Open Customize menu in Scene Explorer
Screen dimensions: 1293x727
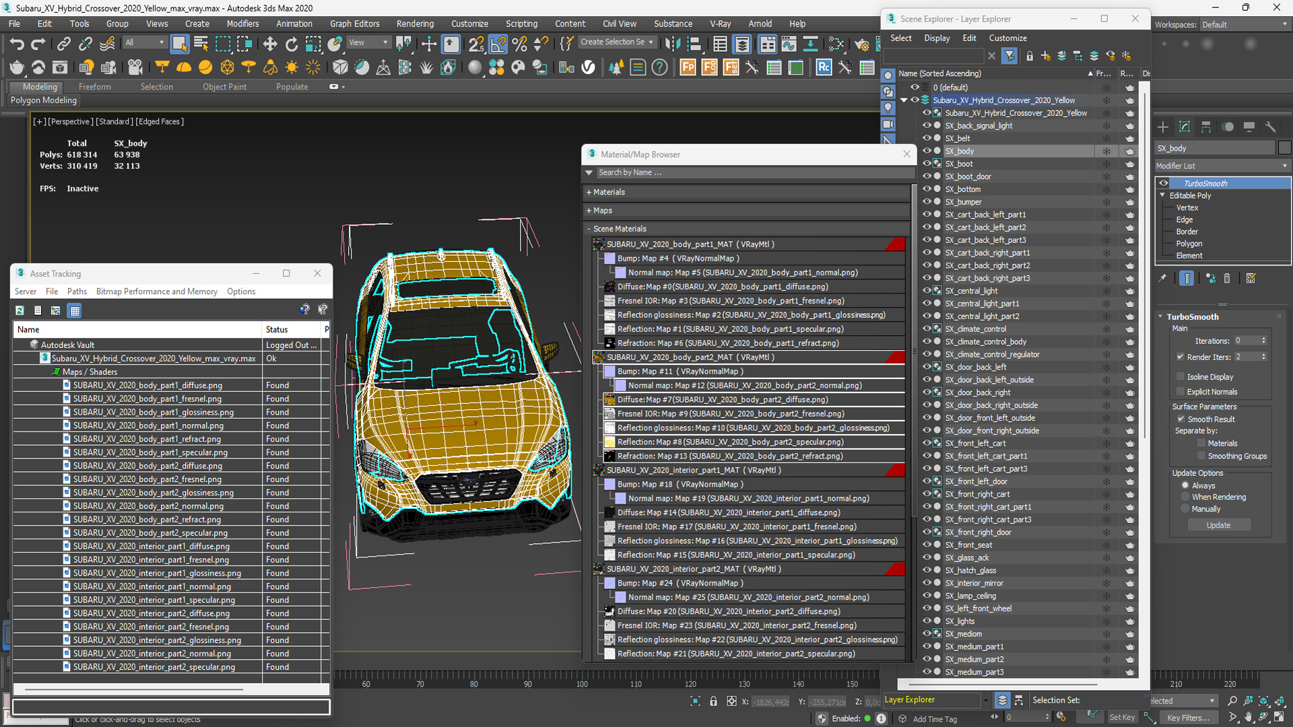pos(1007,38)
